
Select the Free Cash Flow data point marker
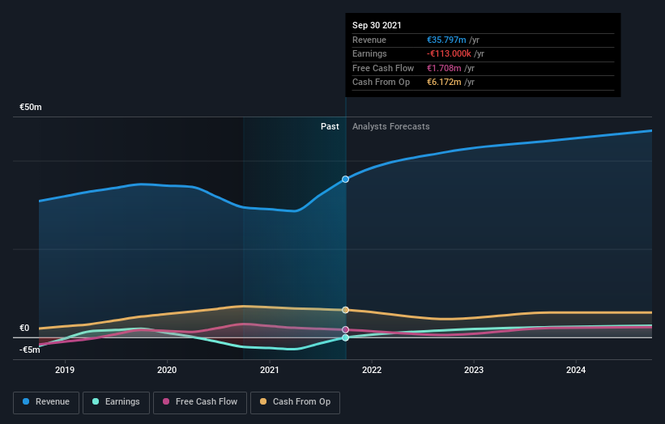[346, 329]
